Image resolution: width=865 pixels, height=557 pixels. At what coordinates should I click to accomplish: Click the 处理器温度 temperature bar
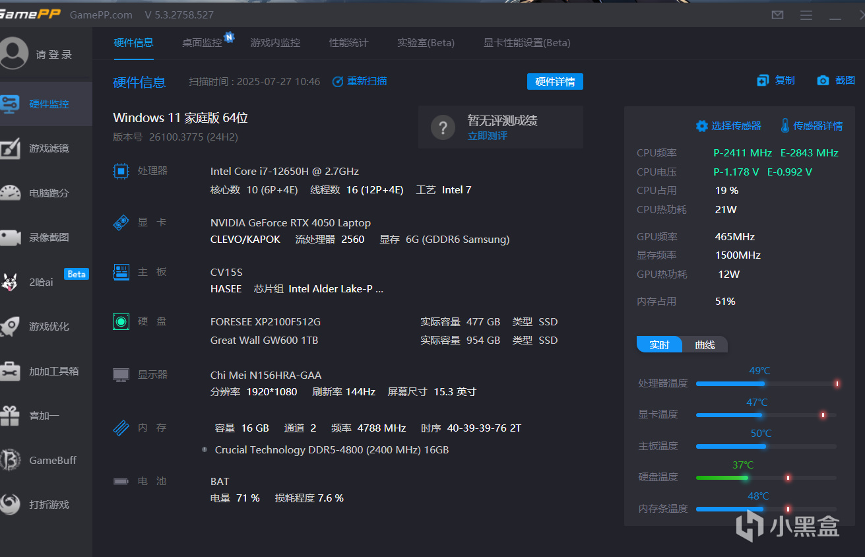(766, 383)
